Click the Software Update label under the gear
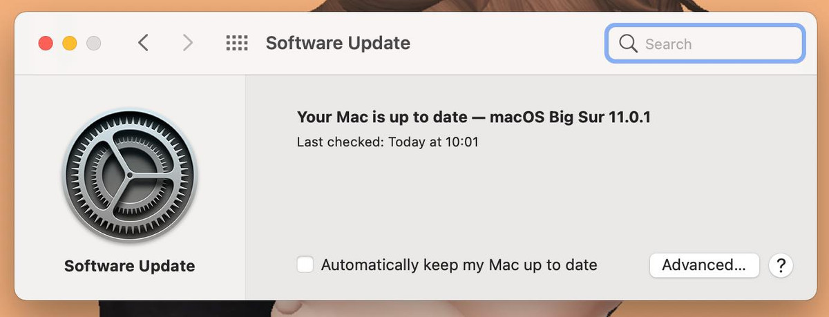This screenshot has height=317, width=829. 129,266
